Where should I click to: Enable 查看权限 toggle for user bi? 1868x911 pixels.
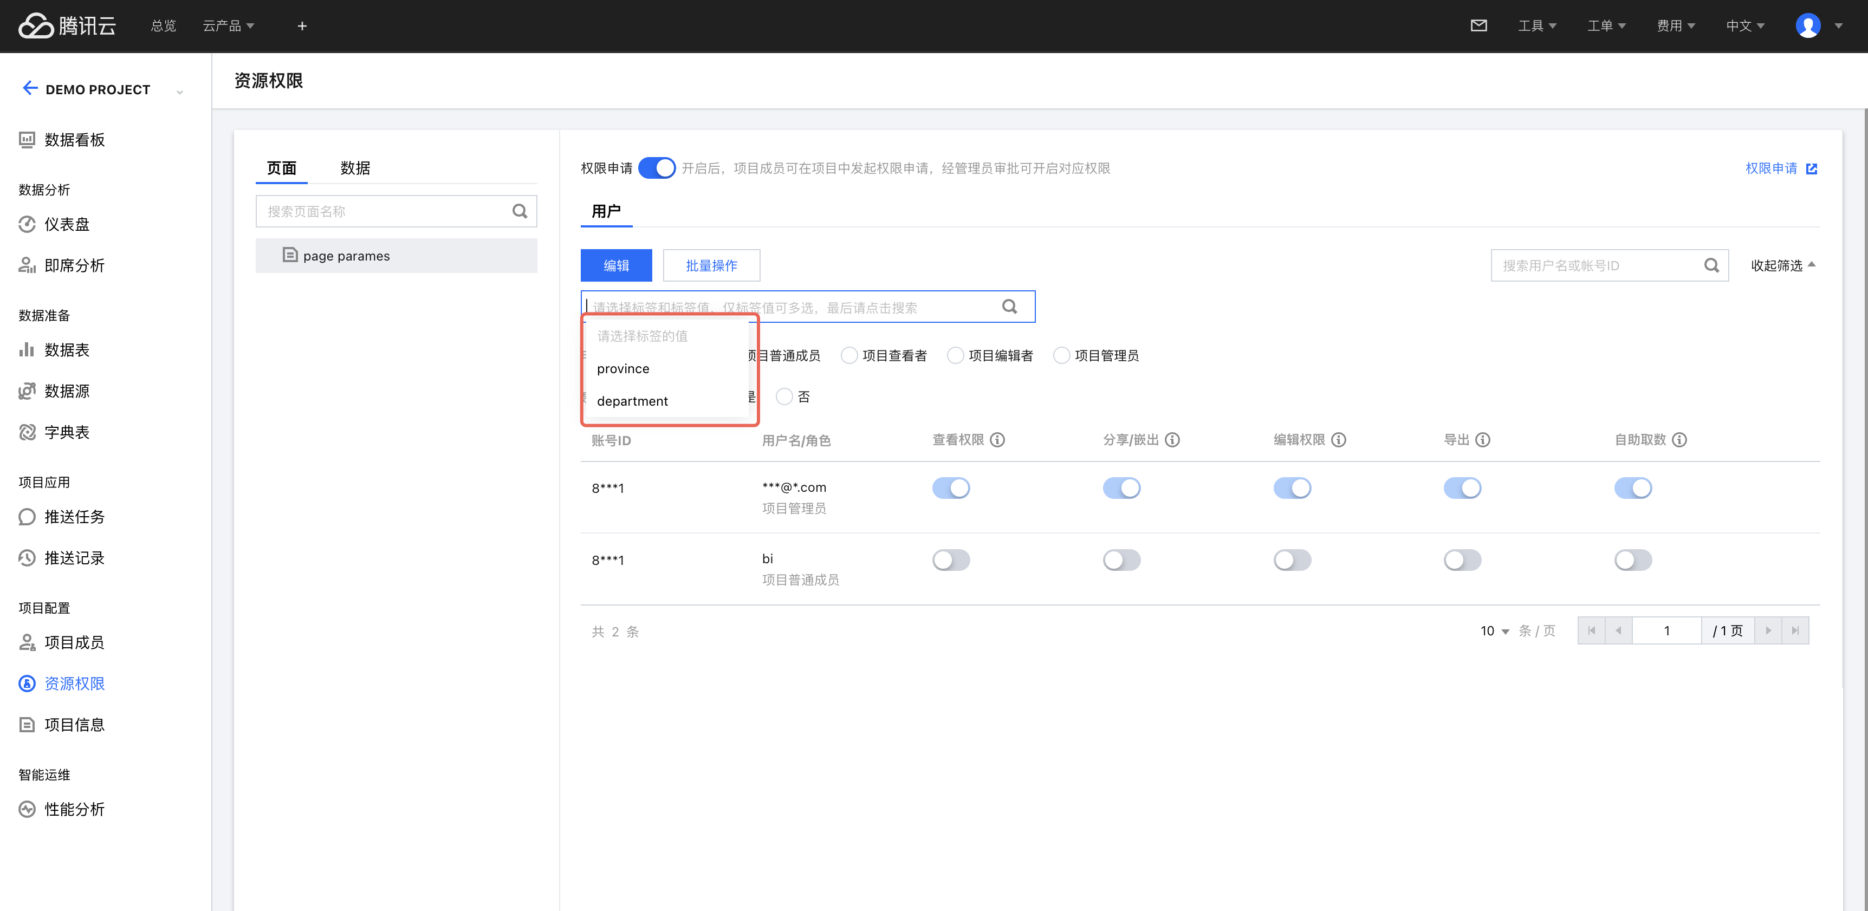pyautogui.click(x=951, y=559)
